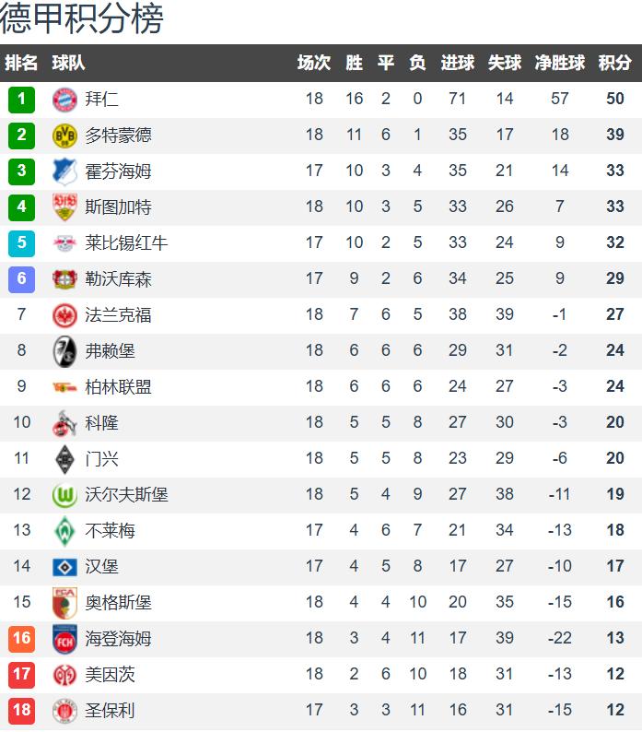
Task: Click the red rank 18 badge
Action: click(x=21, y=711)
